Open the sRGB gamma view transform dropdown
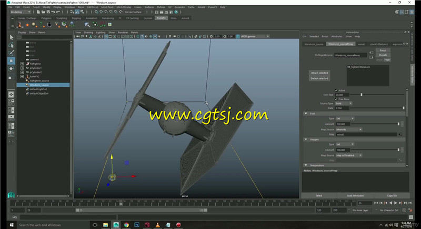 255,36
